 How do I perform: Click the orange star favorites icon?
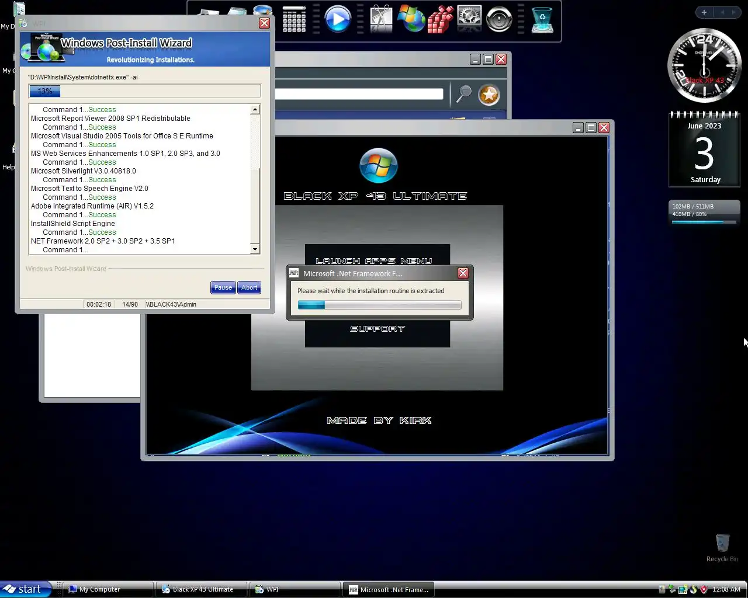point(489,95)
